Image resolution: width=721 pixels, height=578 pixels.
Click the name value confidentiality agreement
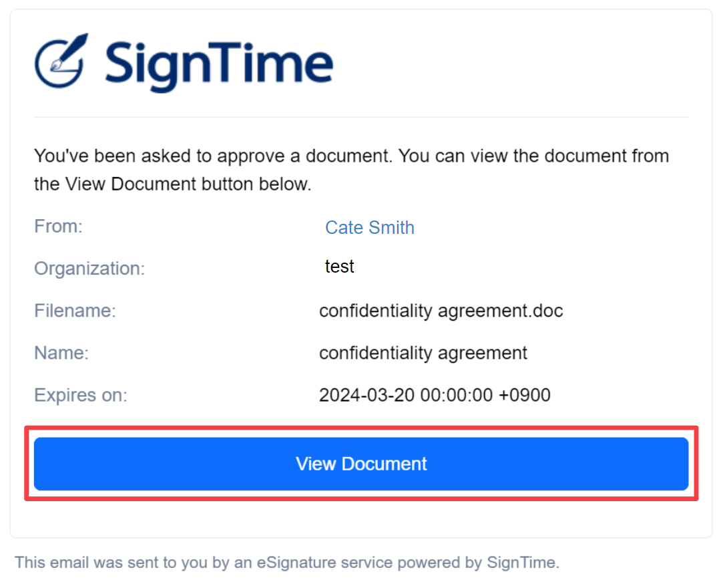point(423,353)
